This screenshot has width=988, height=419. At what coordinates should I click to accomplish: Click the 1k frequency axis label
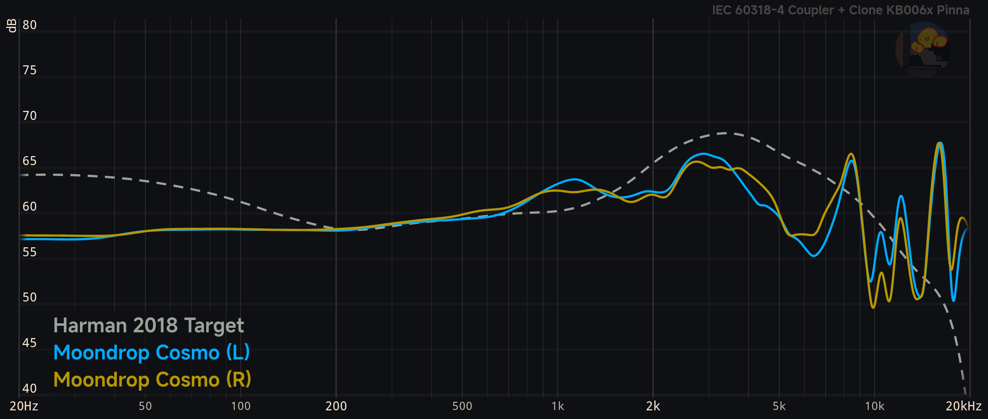click(558, 406)
